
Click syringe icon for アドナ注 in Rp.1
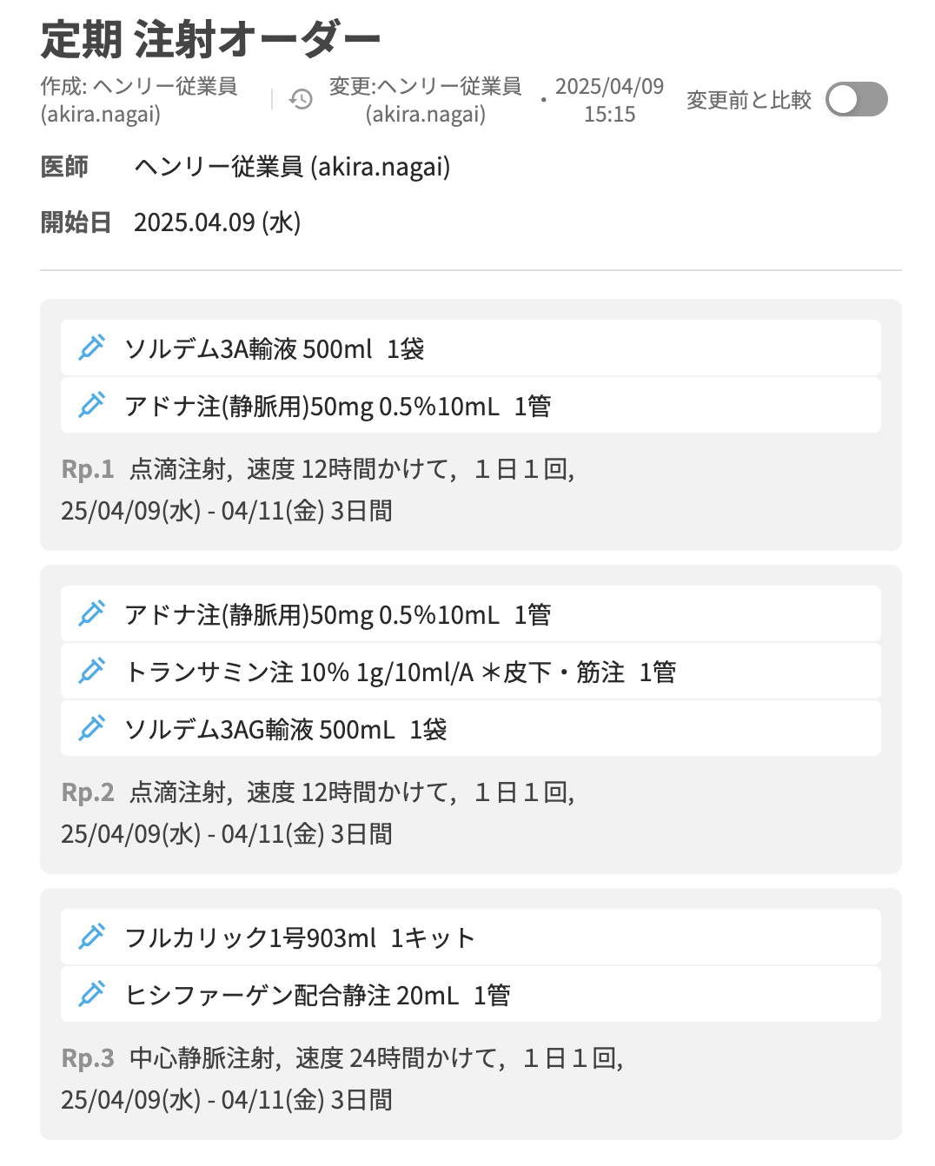[91, 405]
